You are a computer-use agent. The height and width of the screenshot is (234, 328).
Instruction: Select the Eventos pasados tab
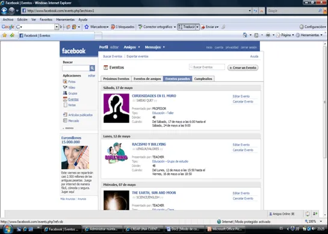tap(178, 79)
